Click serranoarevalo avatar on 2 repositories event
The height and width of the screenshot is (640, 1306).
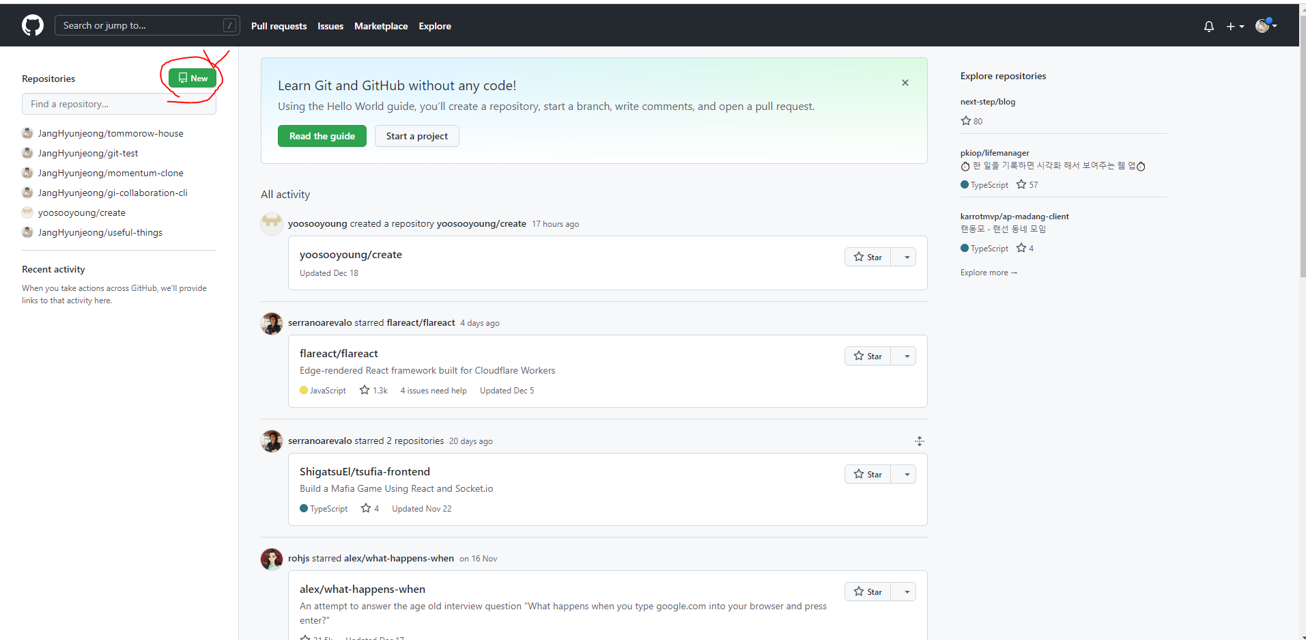(x=272, y=441)
